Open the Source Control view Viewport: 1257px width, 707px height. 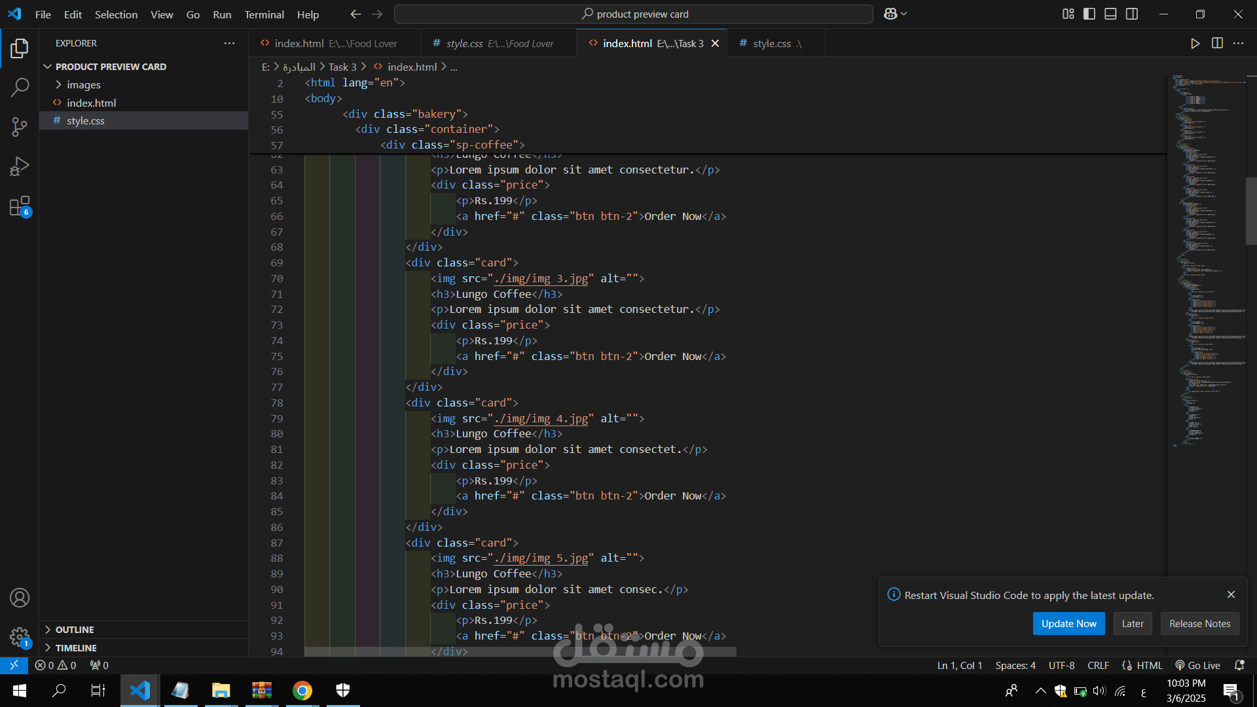[20, 127]
